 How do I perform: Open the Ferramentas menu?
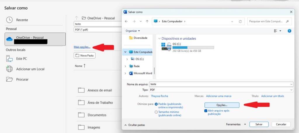pyautogui.click(x=236, y=124)
